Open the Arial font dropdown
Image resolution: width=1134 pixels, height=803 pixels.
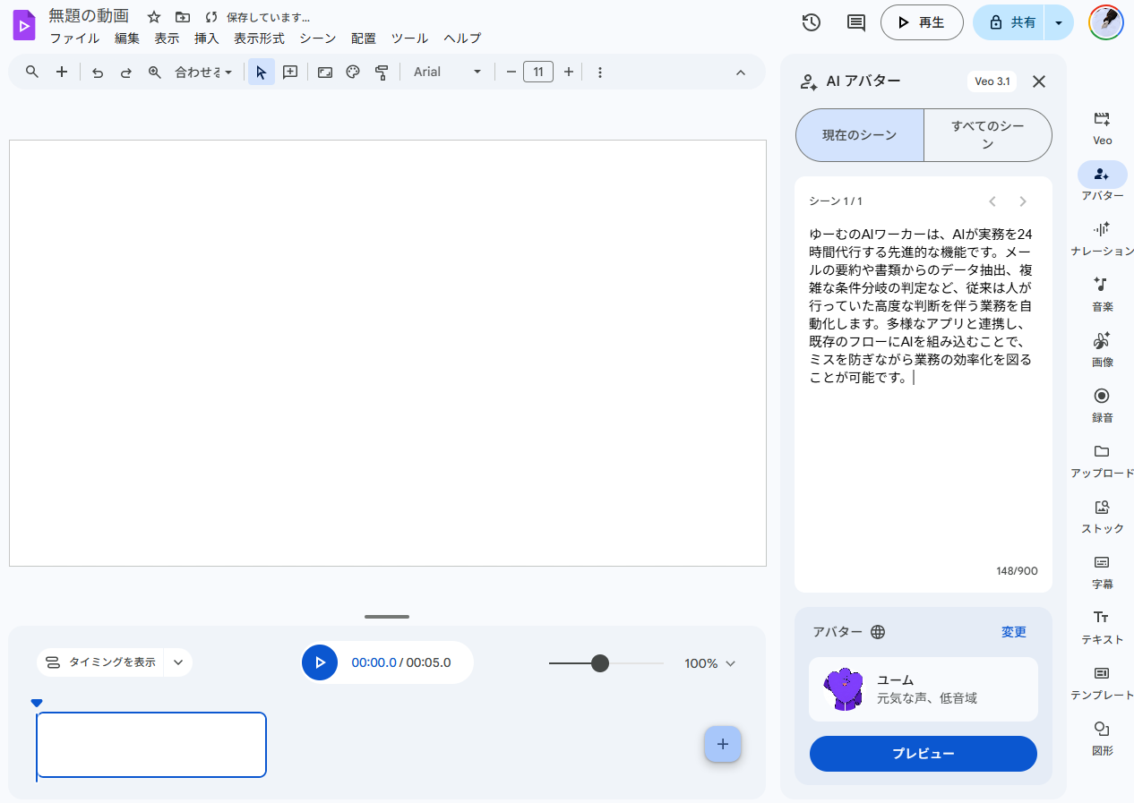point(447,72)
